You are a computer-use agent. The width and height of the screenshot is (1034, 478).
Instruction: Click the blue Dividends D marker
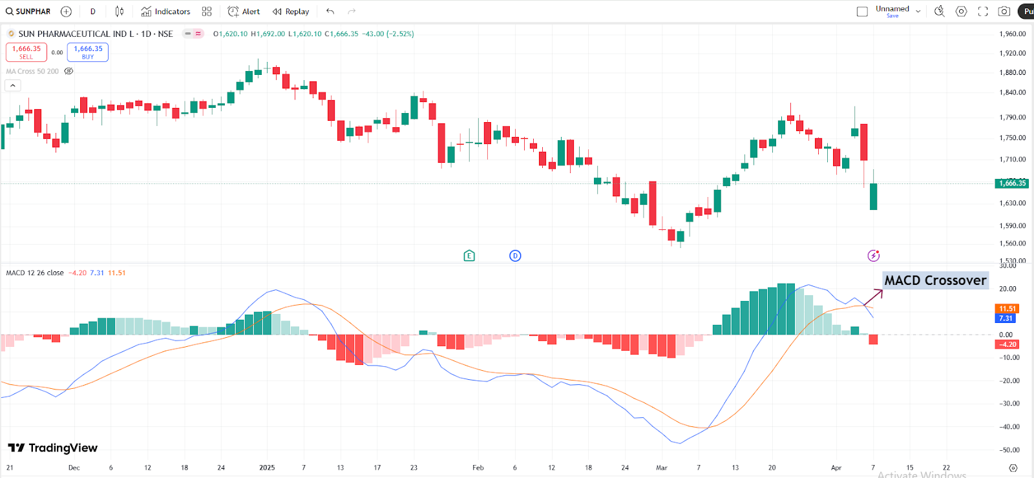515,256
